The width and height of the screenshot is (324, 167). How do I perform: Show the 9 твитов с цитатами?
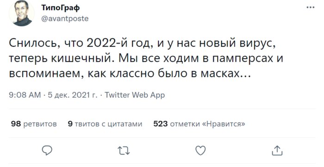tap(105, 124)
